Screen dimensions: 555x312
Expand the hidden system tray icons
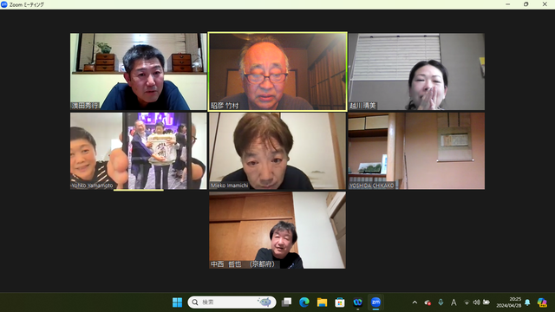(415, 302)
